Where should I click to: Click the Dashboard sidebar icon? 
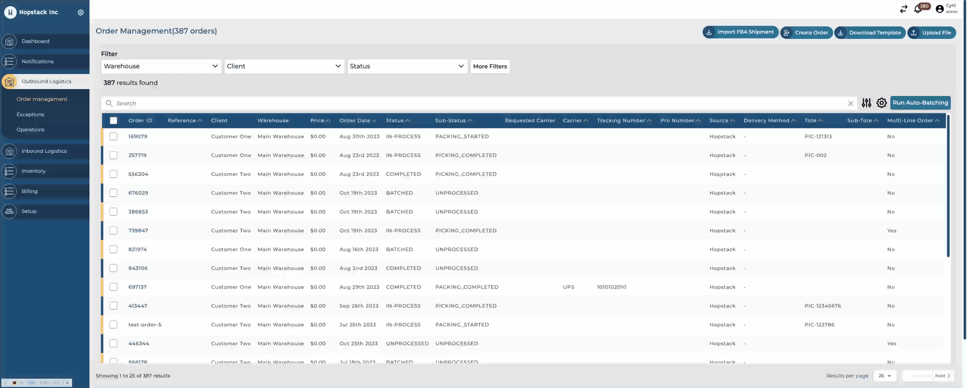pos(9,41)
